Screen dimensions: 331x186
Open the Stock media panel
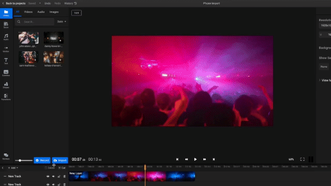point(6,25)
